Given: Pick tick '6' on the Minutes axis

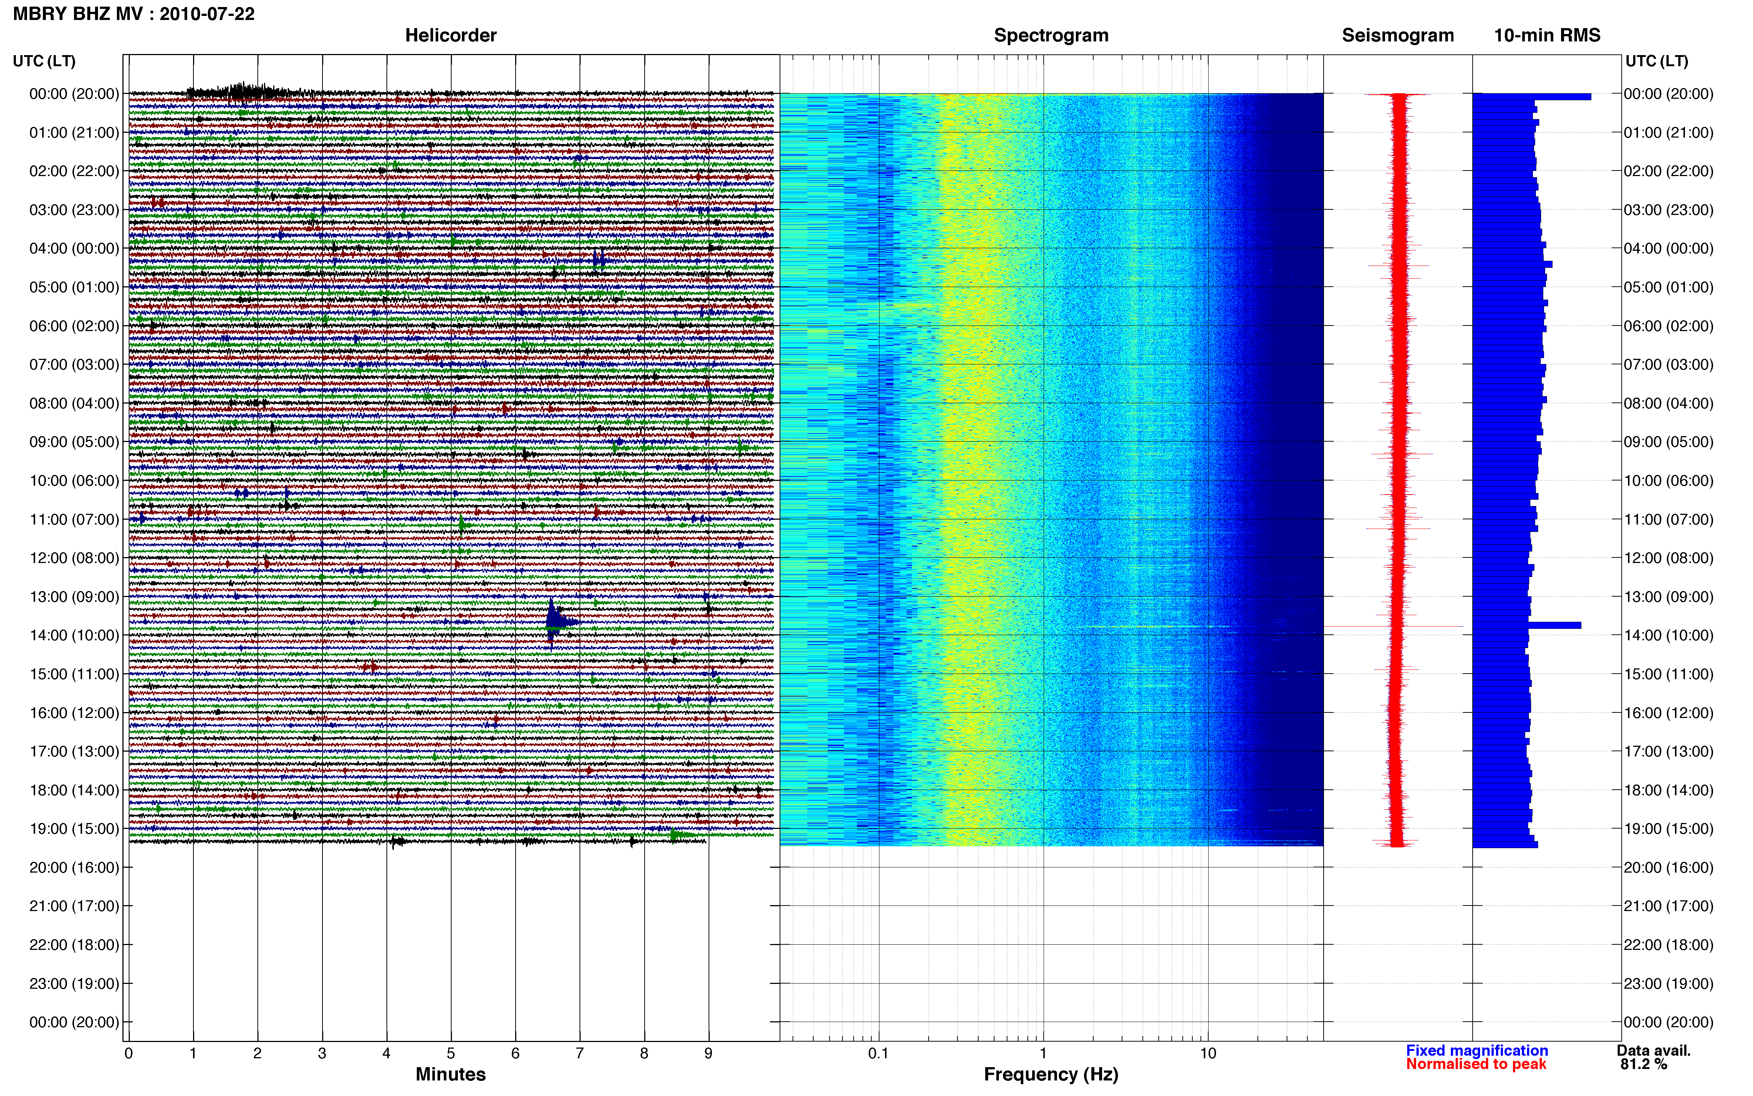Looking at the screenshot, I should pos(515,1054).
